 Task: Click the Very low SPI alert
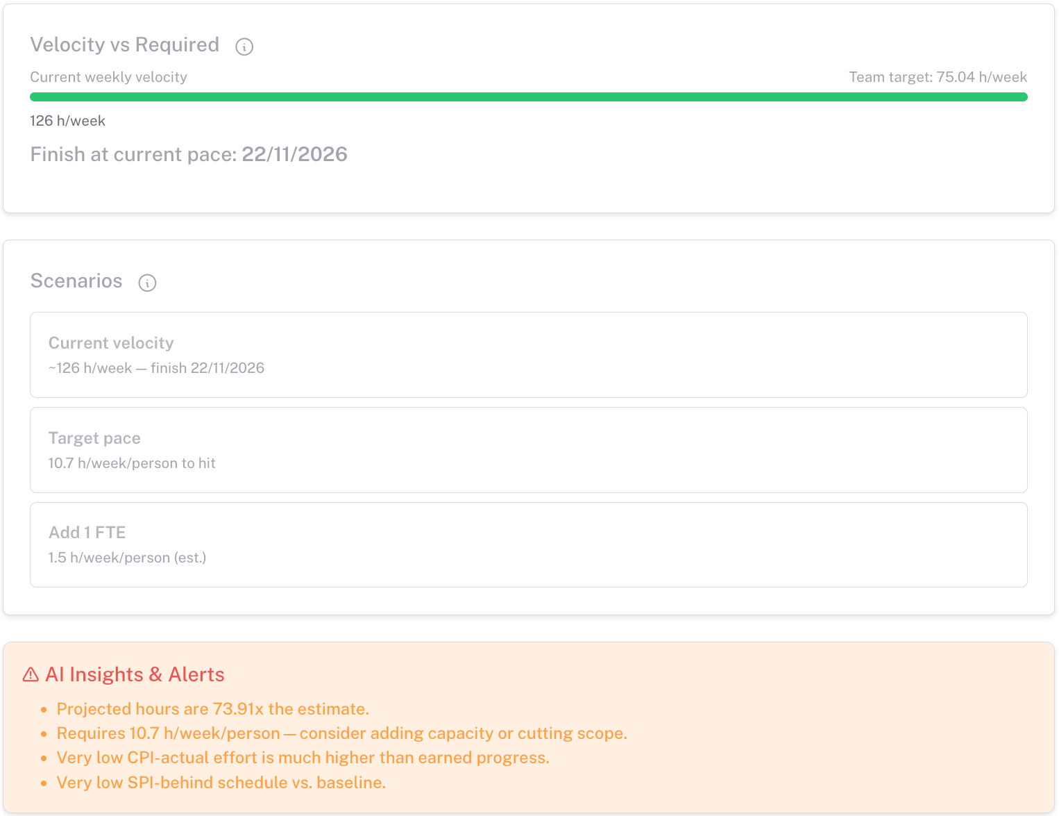click(221, 783)
